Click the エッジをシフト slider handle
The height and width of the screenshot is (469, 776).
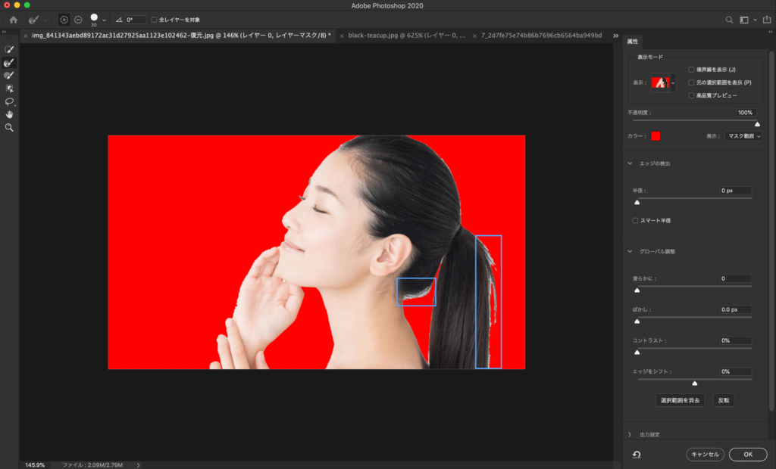click(695, 383)
